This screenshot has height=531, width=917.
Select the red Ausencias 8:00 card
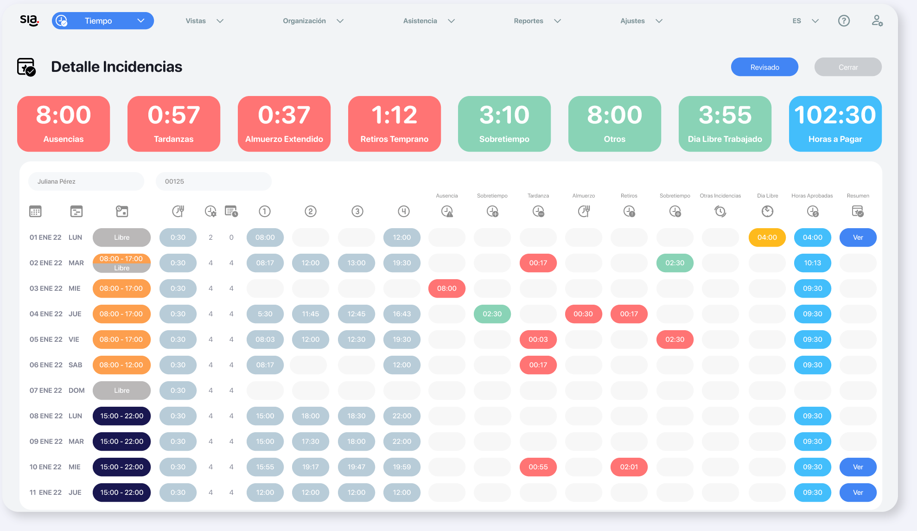[64, 124]
